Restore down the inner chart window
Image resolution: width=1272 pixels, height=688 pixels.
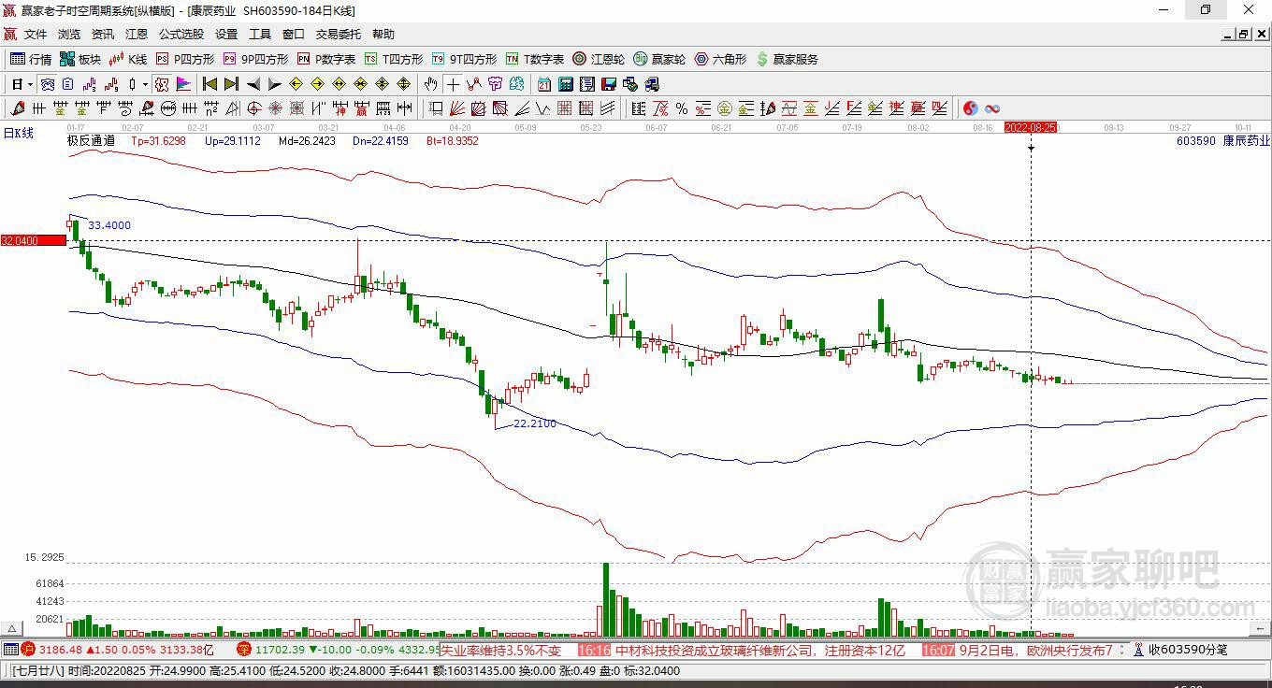point(1244,34)
